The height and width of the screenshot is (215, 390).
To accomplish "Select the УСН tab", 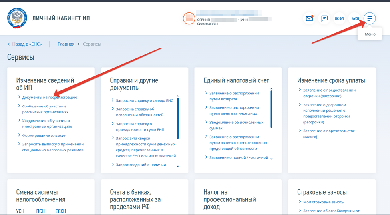I will pos(20,211).
